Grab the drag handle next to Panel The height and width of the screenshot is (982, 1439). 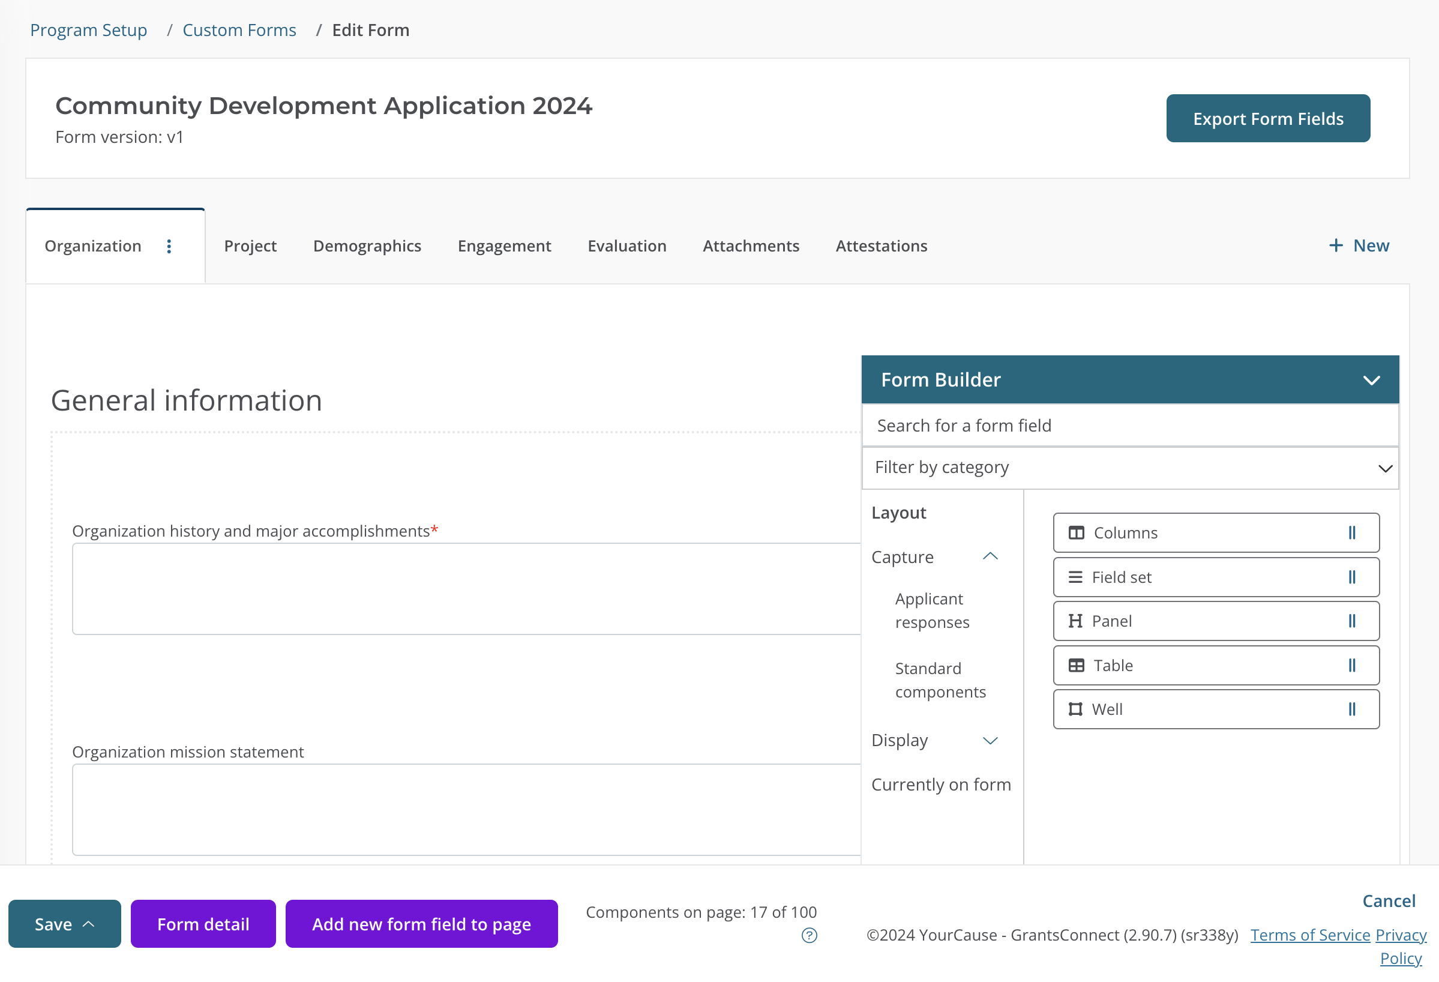pos(1352,621)
